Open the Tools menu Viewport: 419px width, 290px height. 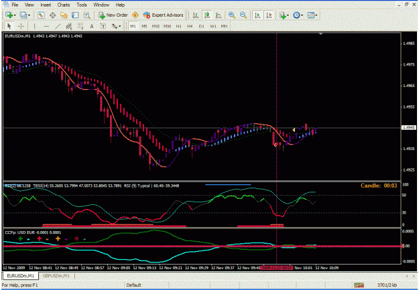[82, 5]
